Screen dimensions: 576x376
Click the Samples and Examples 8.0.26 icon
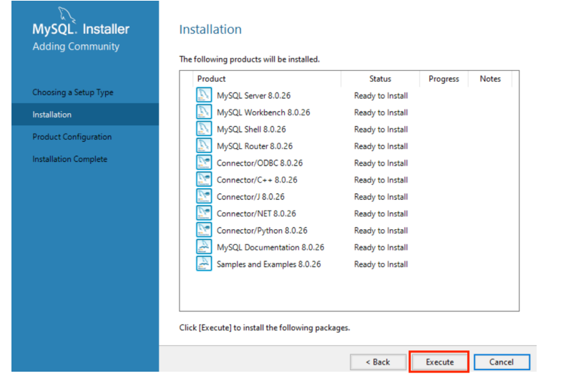pyautogui.click(x=204, y=264)
